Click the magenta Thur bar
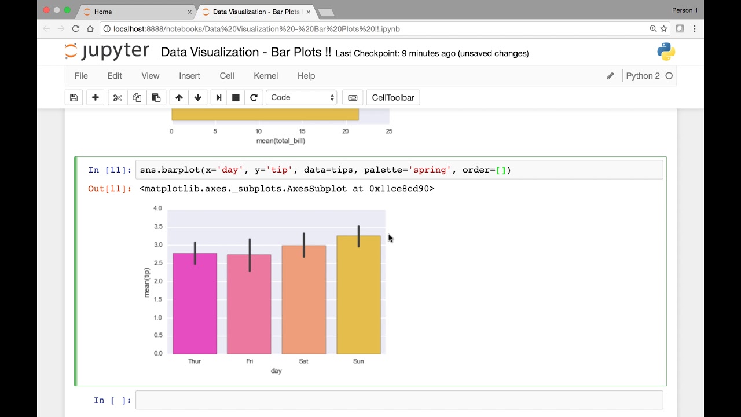The height and width of the screenshot is (417, 741). (x=195, y=303)
